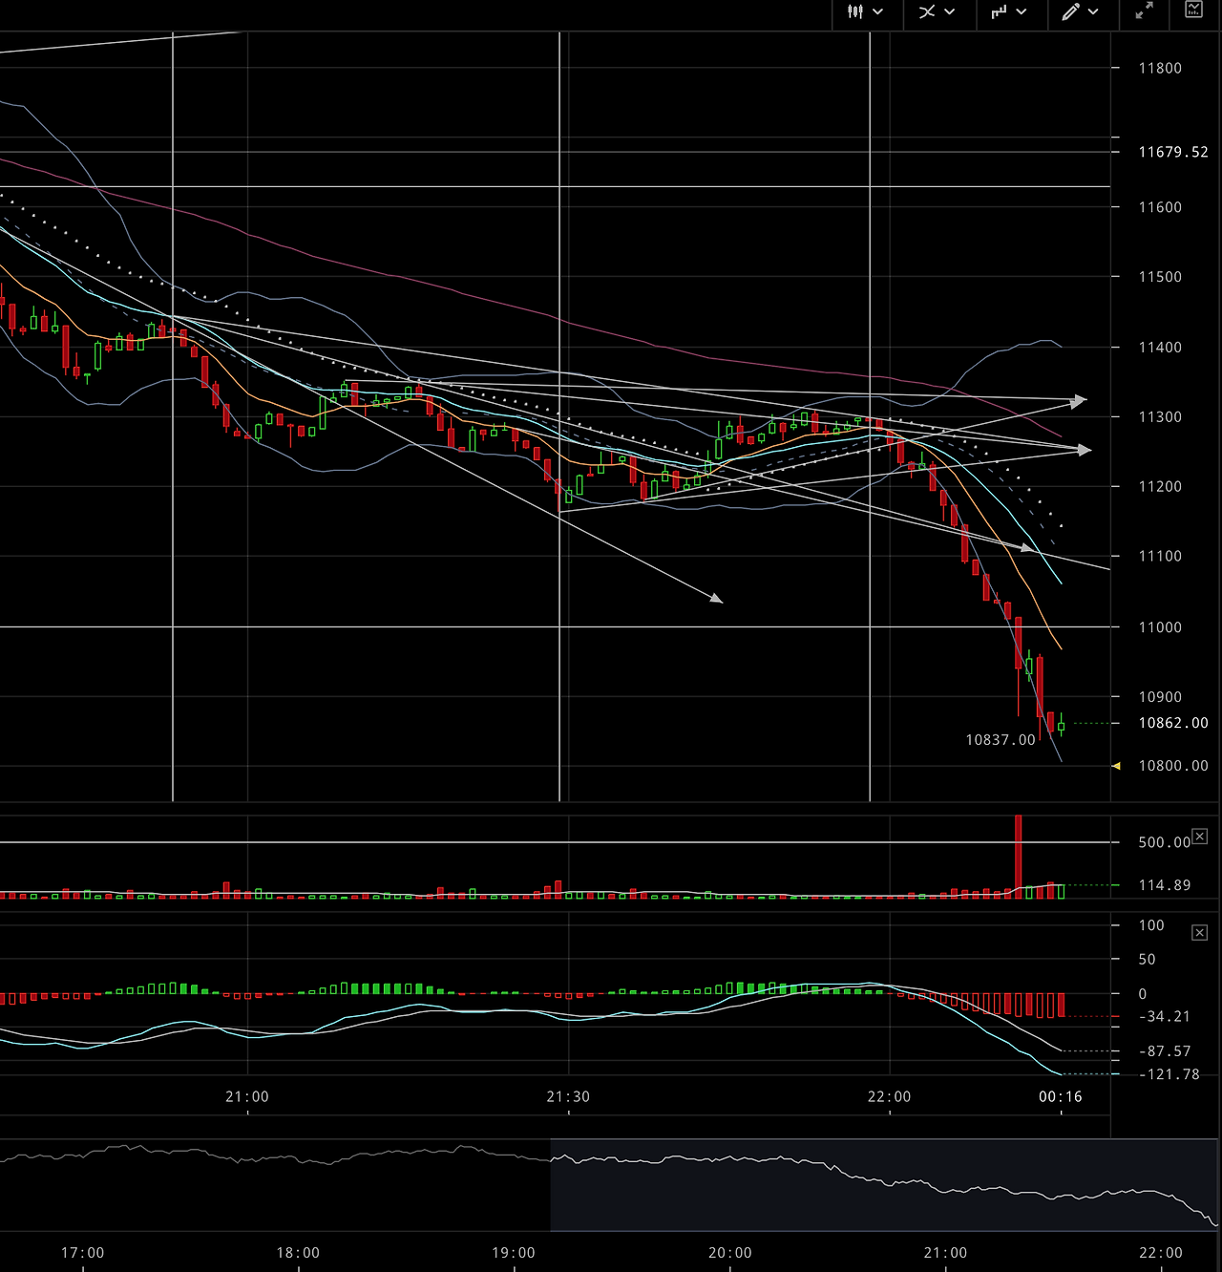Image resolution: width=1222 pixels, height=1272 pixels.
Task: Click the -87.57 signal value label
Action: (1165, 1051)
